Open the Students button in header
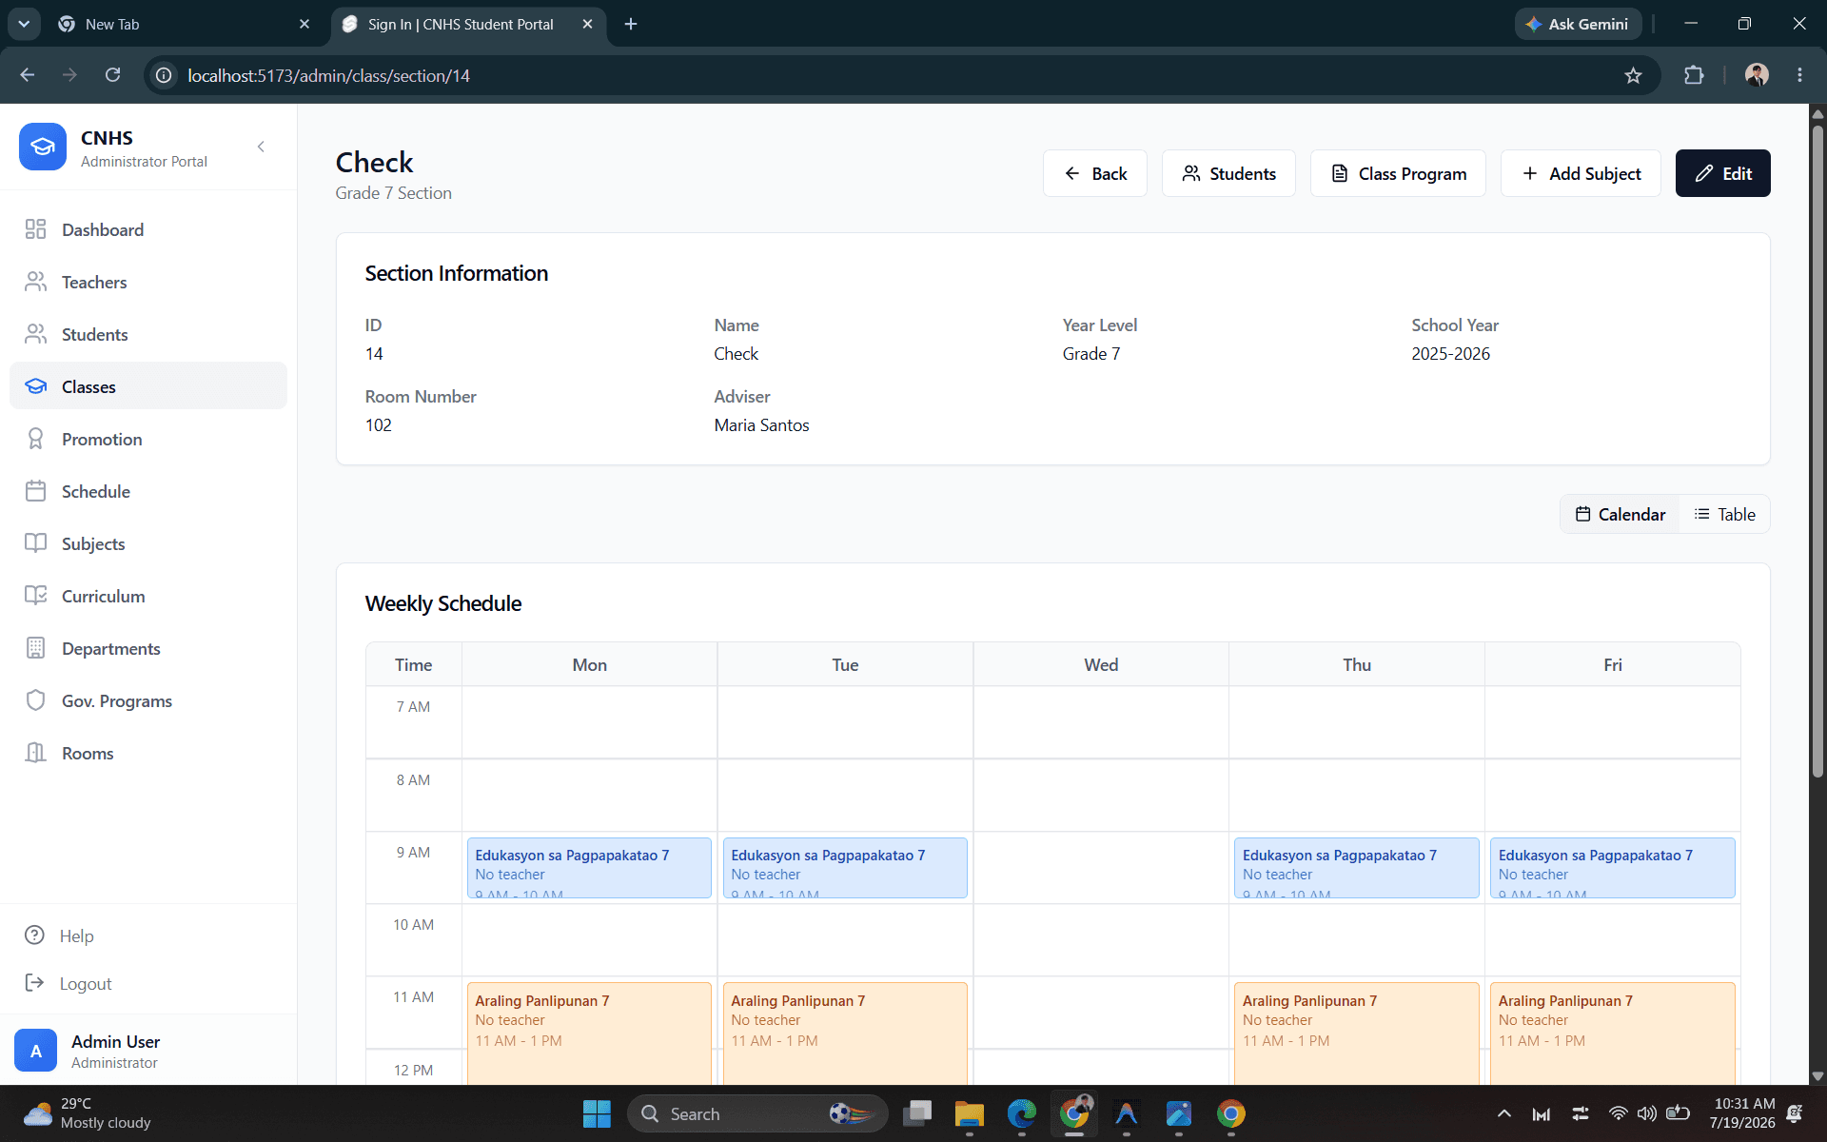Viewport: 1827px width, 1142px height. pos(1228,173)
